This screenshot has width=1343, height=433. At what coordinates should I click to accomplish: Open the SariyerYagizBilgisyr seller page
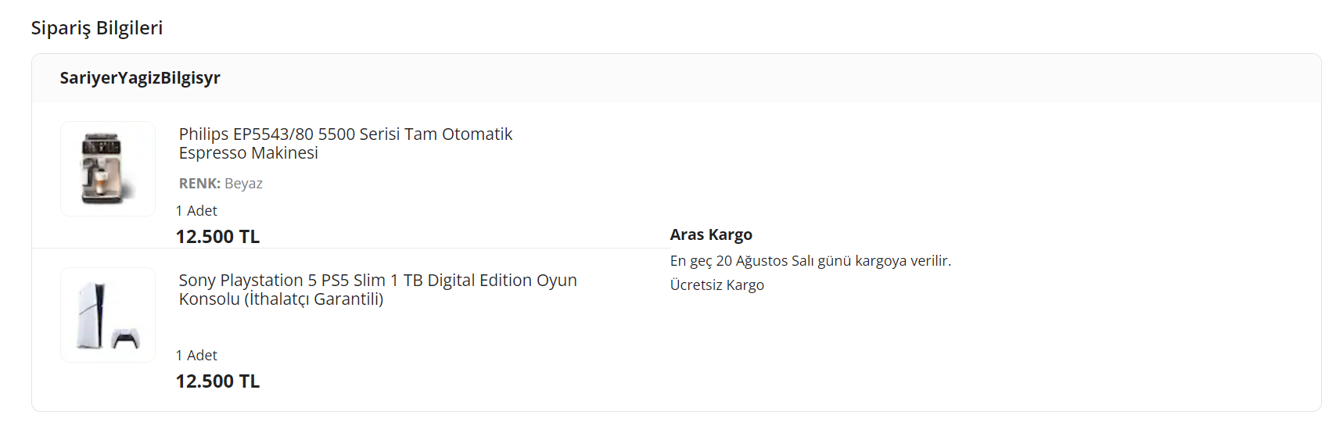click(x=140, y=78)
